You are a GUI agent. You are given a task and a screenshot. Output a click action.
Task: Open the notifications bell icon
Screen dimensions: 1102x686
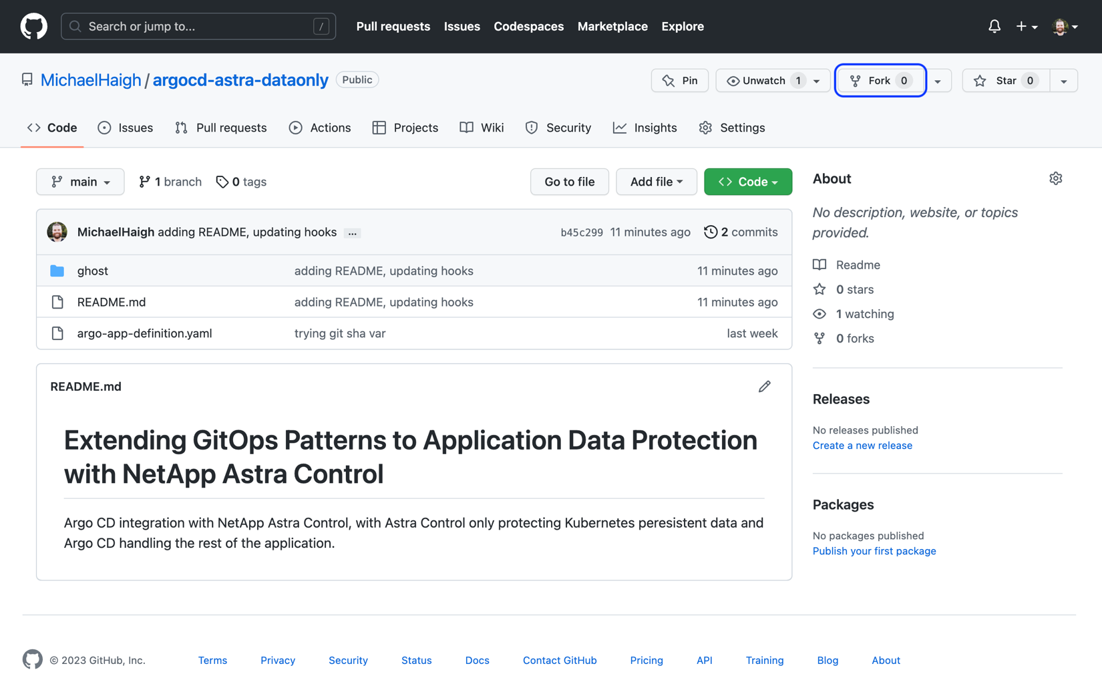coord(994,26)
